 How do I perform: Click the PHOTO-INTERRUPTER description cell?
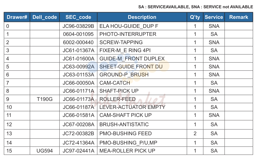[x=142, y=34]
